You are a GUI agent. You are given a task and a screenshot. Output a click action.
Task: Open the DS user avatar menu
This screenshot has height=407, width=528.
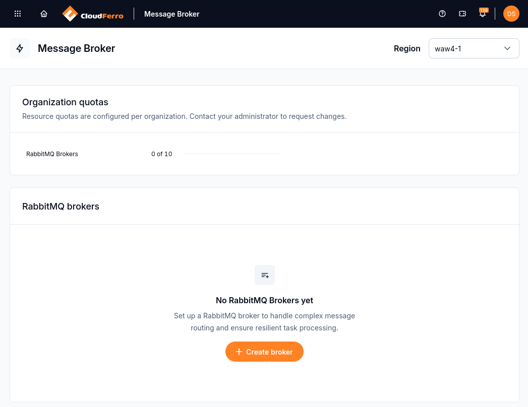pos(511,14)
